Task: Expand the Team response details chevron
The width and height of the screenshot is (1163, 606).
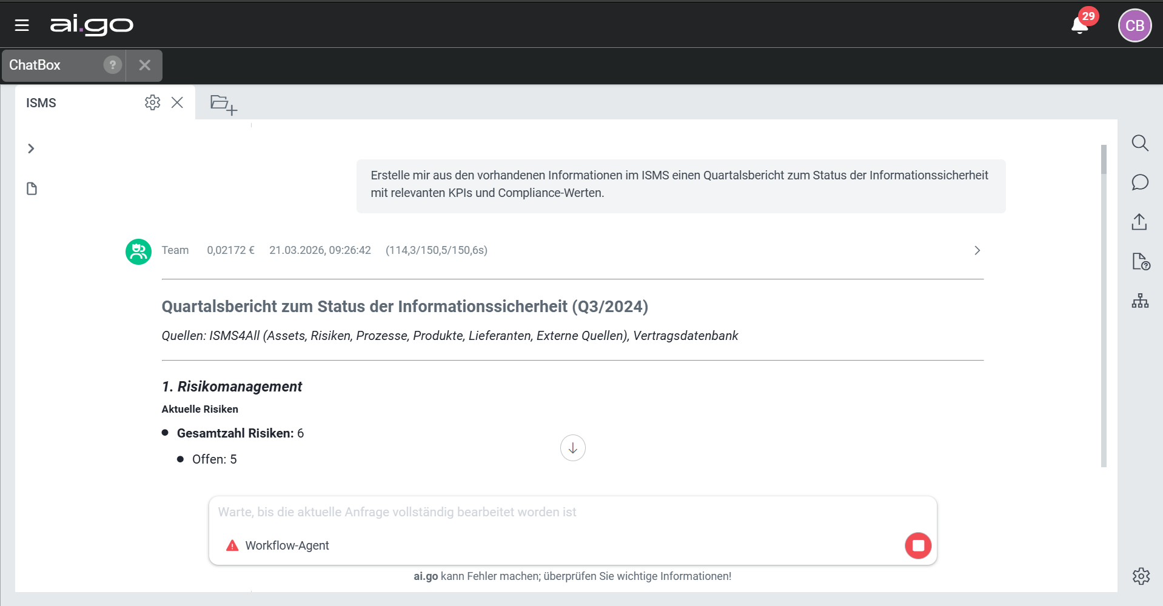Action: tap(977, 250)
